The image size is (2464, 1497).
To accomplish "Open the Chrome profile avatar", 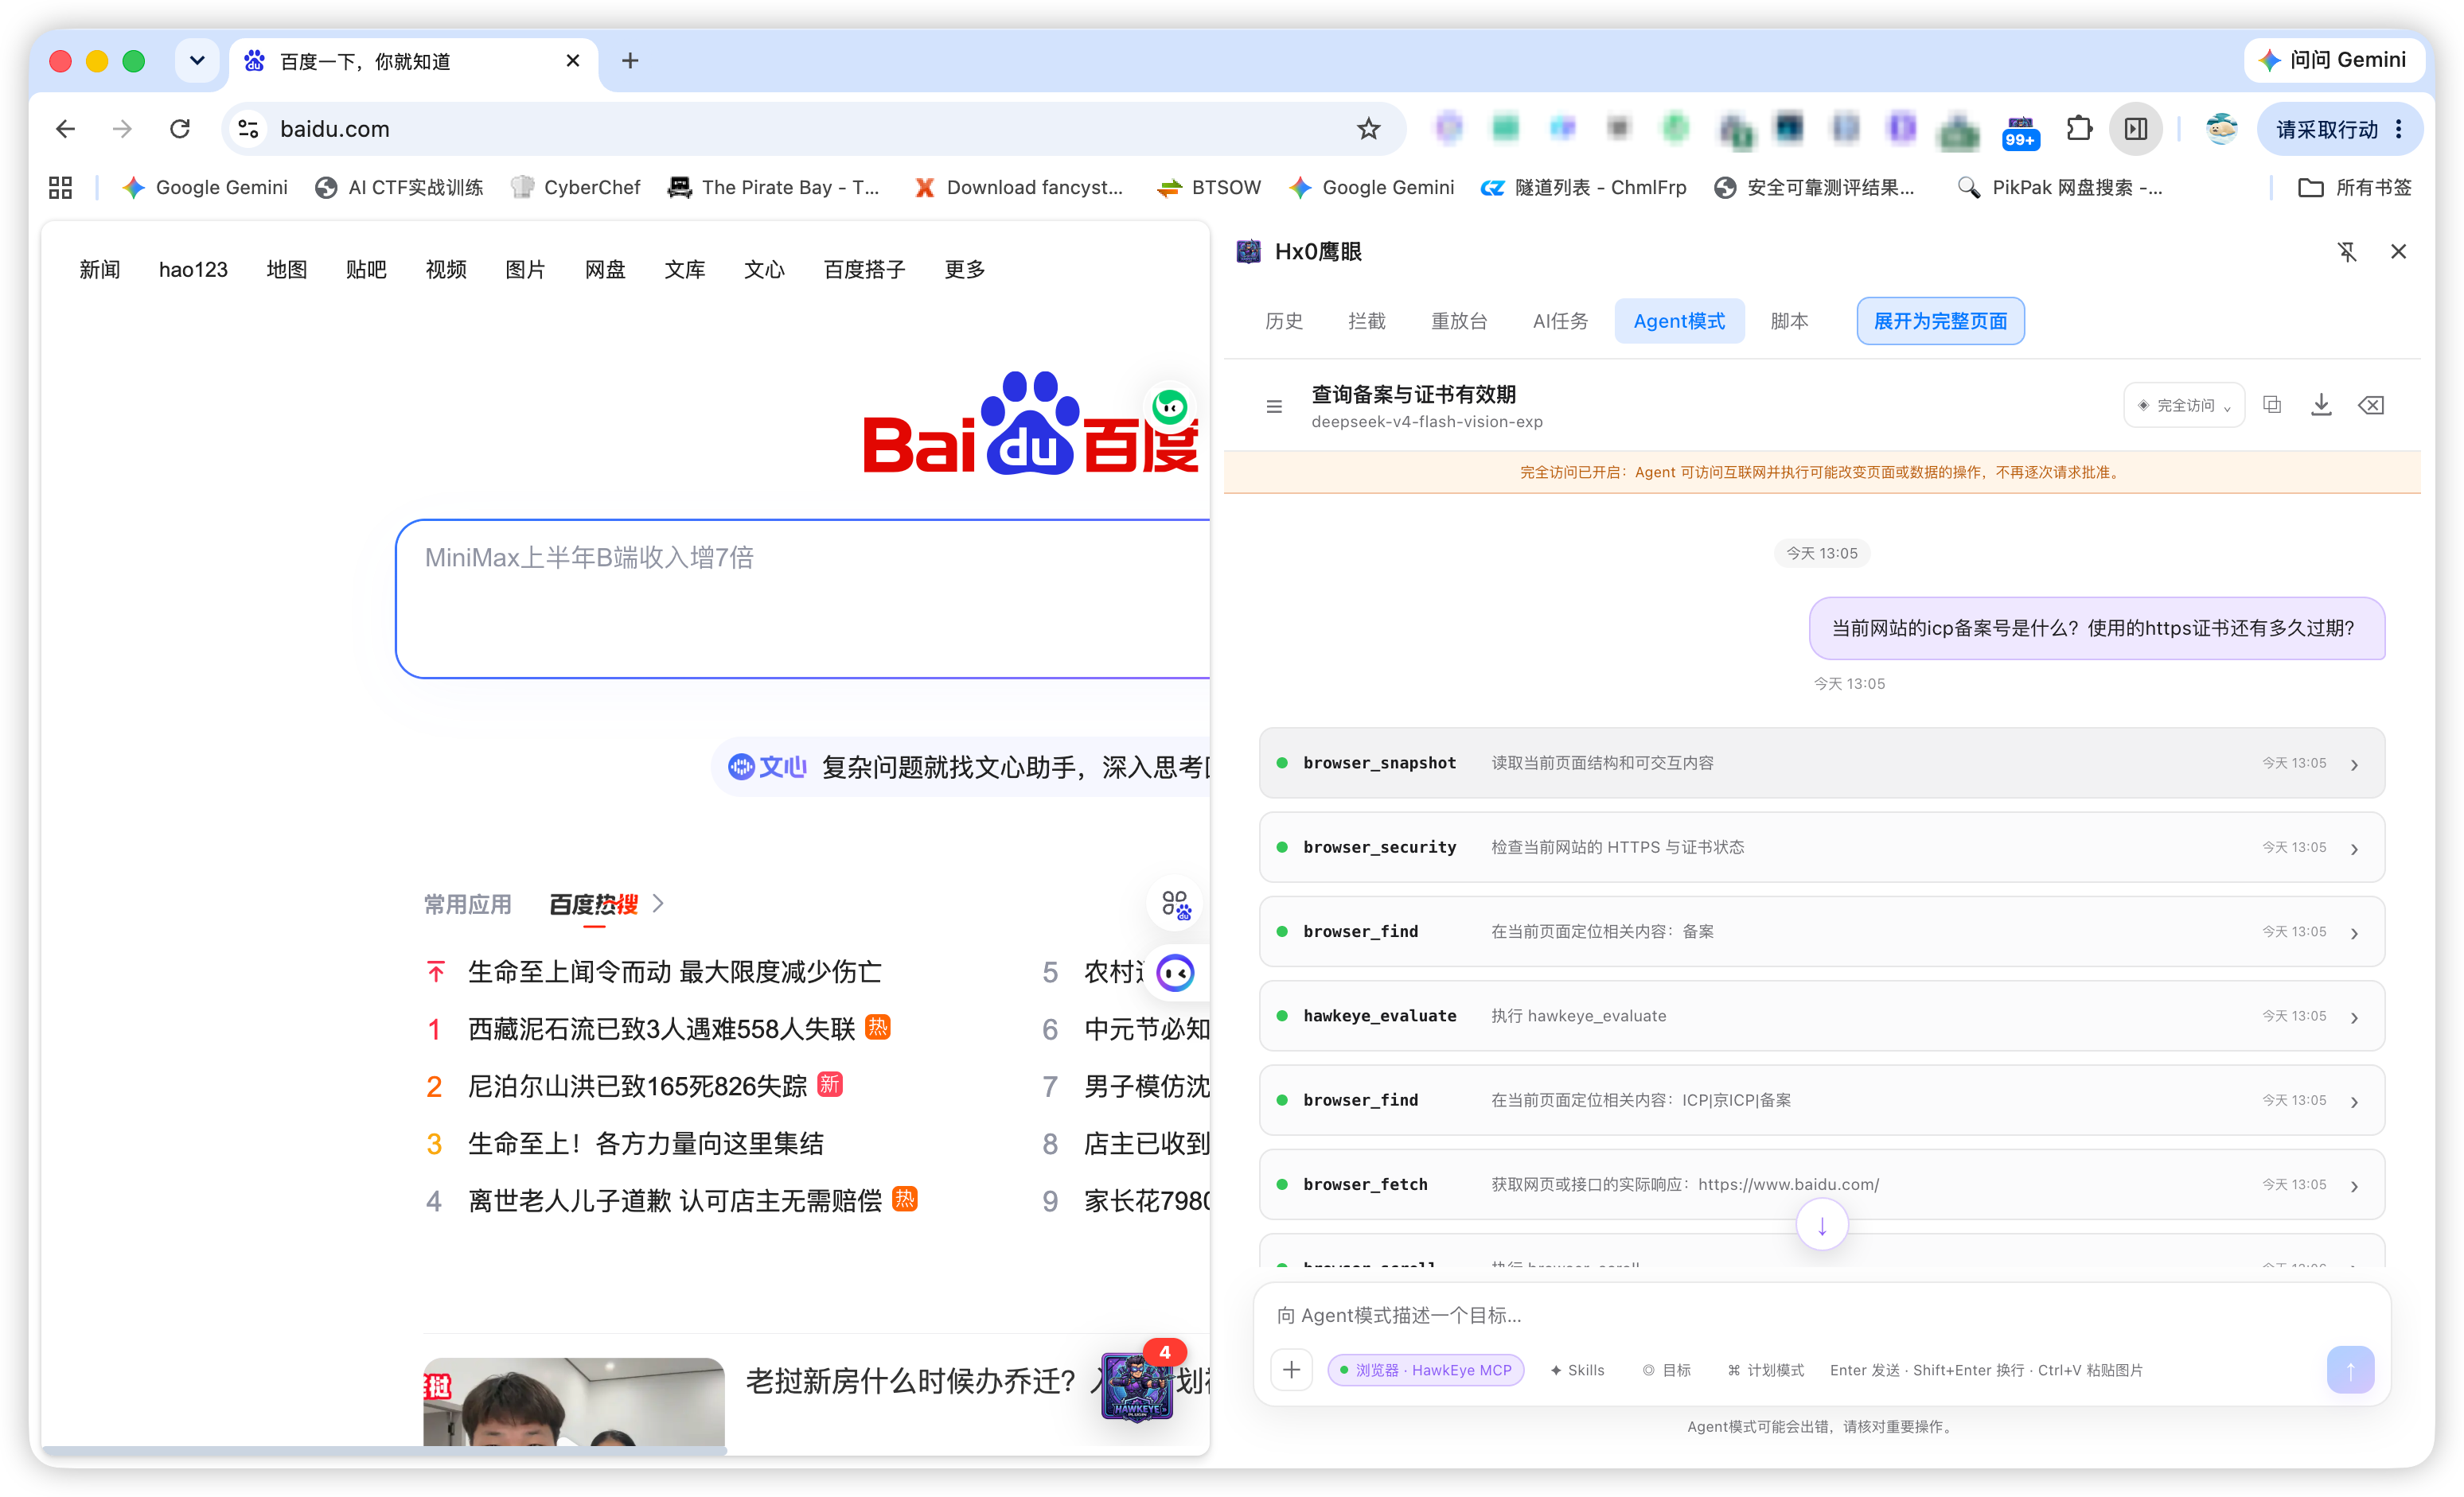I will tap(2221, 129).
